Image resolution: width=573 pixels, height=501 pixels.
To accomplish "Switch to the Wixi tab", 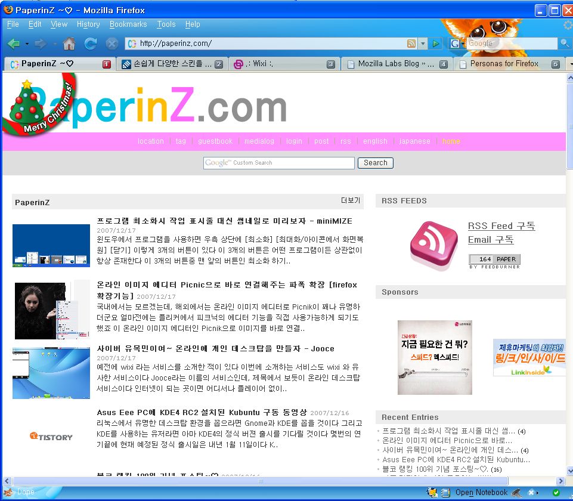I will click(x=284, y=64).
